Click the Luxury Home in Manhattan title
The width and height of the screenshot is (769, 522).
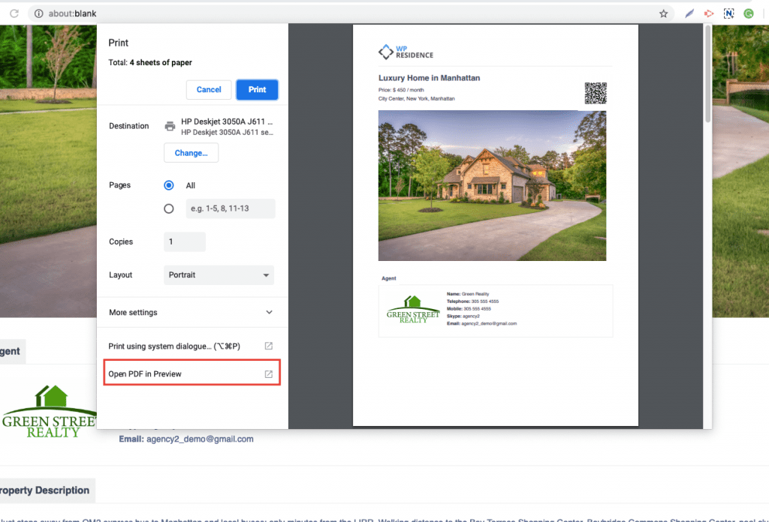pyautogui.click(x=429, y=78)
